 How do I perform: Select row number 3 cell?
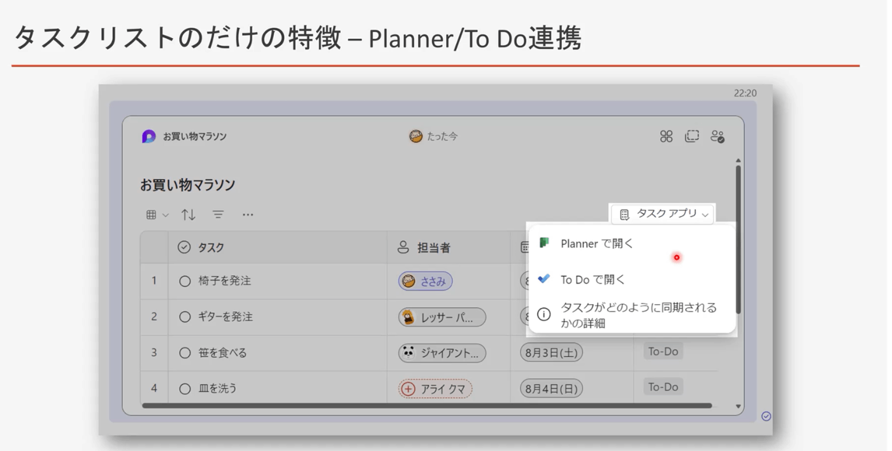tap(154, 352)
